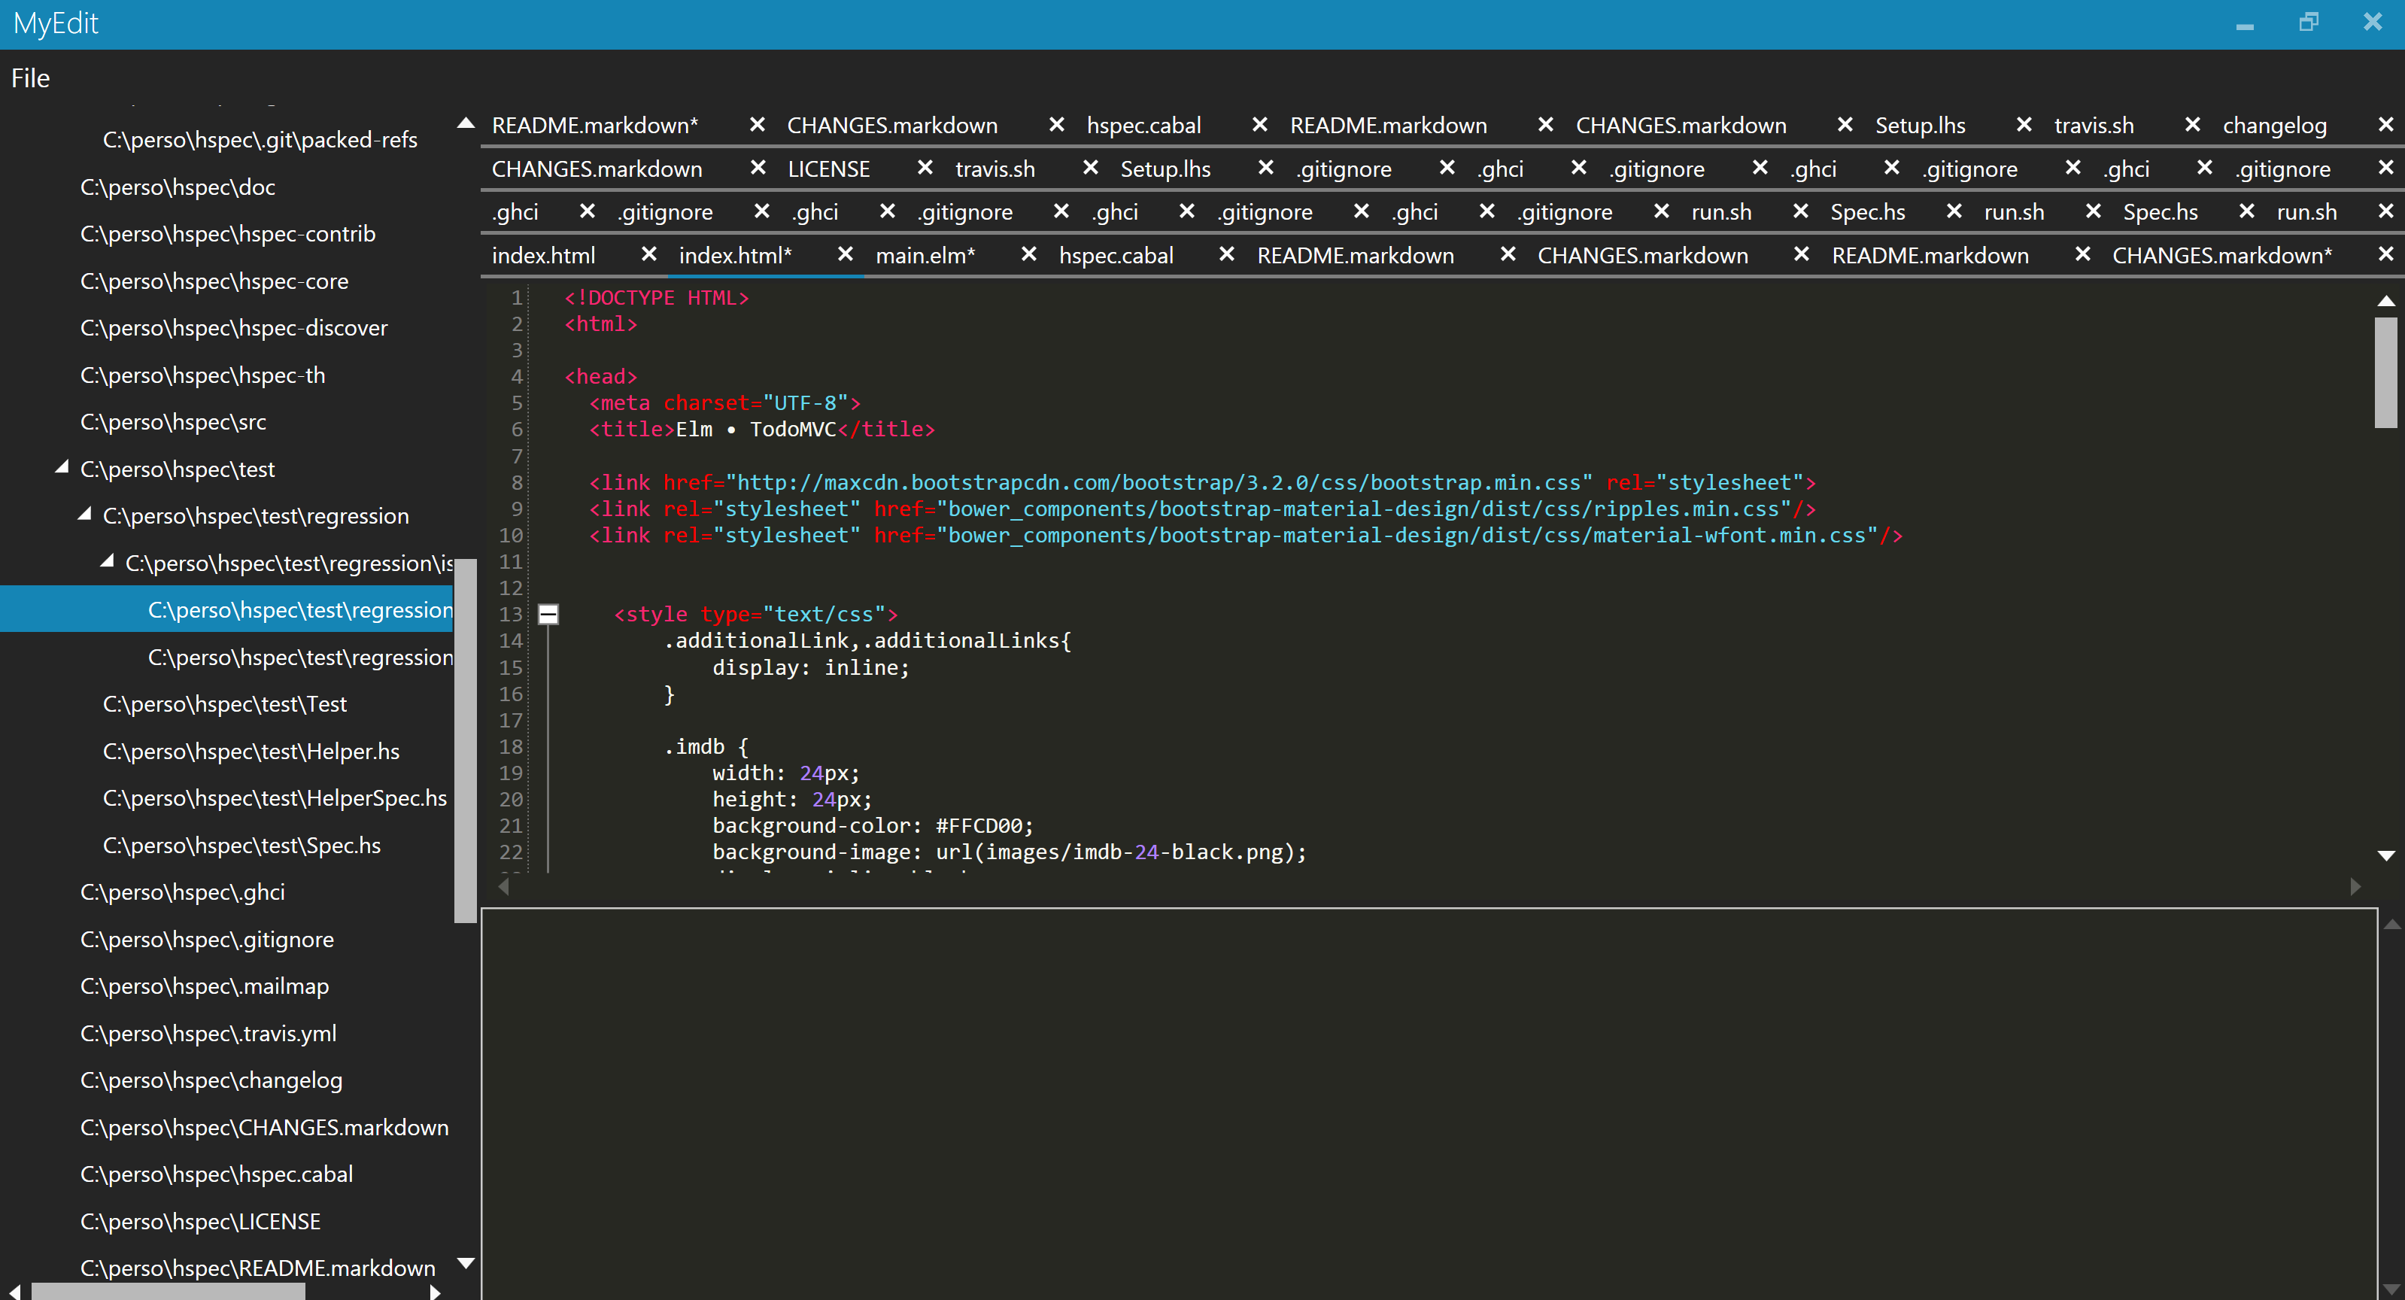
Task: Click the code editor scroll-right arrow
Action: click(2355, 886)
